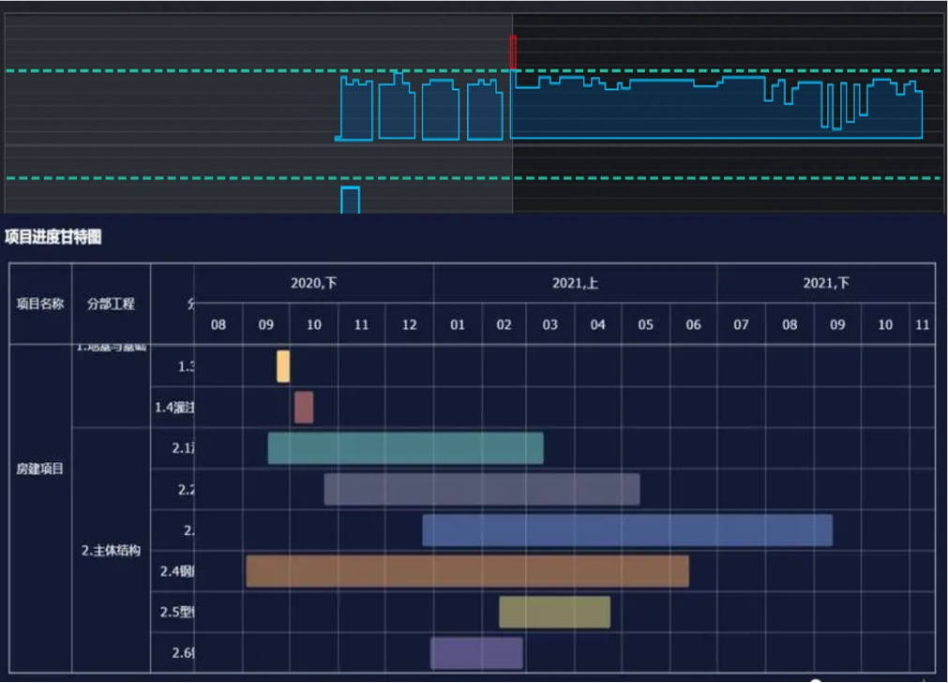Screen dimensions: 948x683
Task: Click the gray-purple Gantt bar in row 2.2
Action: [x=482, y=489]
